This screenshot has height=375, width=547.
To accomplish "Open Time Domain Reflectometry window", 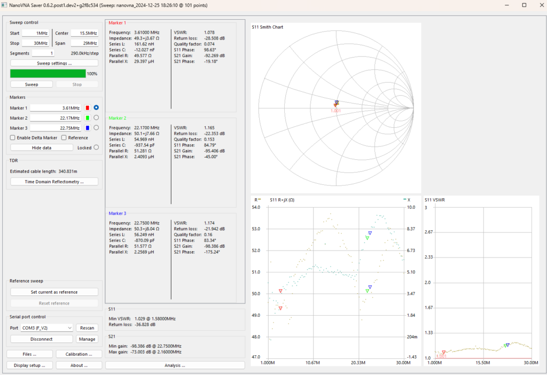I will point(54,182).
